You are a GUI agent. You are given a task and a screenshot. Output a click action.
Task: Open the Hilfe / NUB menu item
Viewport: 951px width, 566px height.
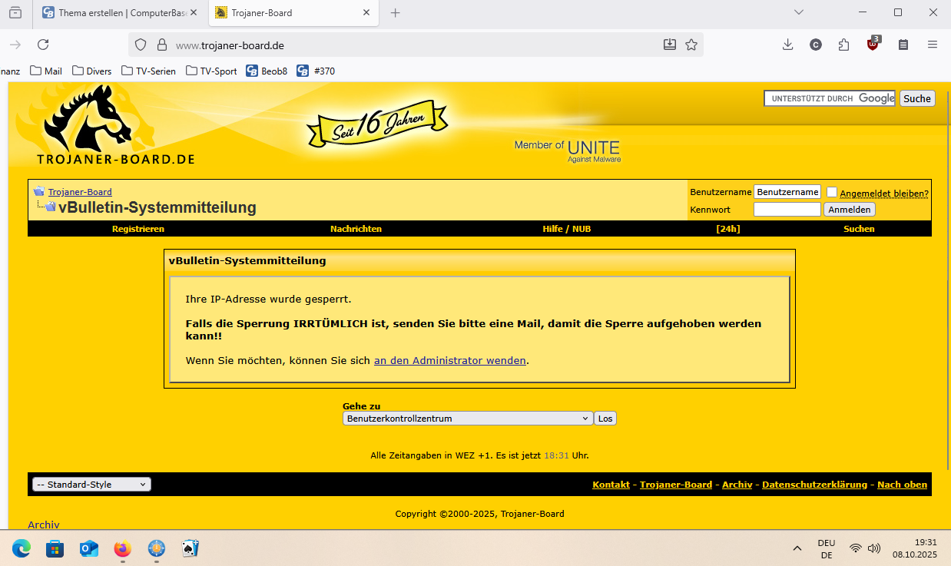(567, 229)
